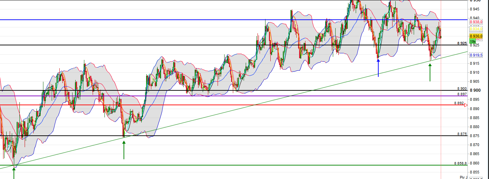Click 8 885 on the price axis
Viewport: 489px width, 179px height.
tap(475, 118)
